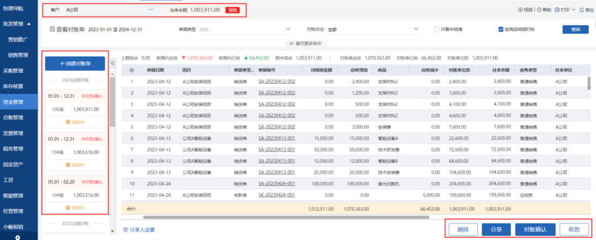Screen dimensions: 596x240
Task: Select the 01.01 - 02.20 statement card
Action: [x=75, y=194]
